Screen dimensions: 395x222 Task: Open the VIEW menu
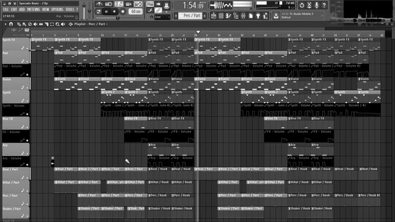click(x=45, y=10)
